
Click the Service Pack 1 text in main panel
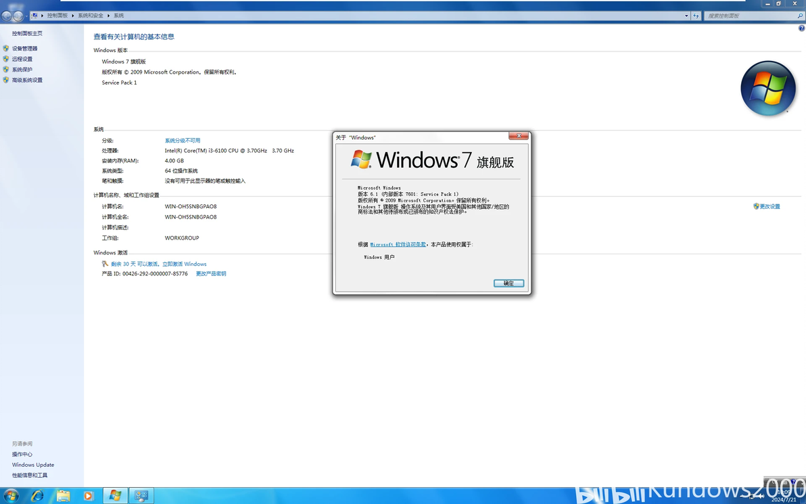(x=119, y=83)
